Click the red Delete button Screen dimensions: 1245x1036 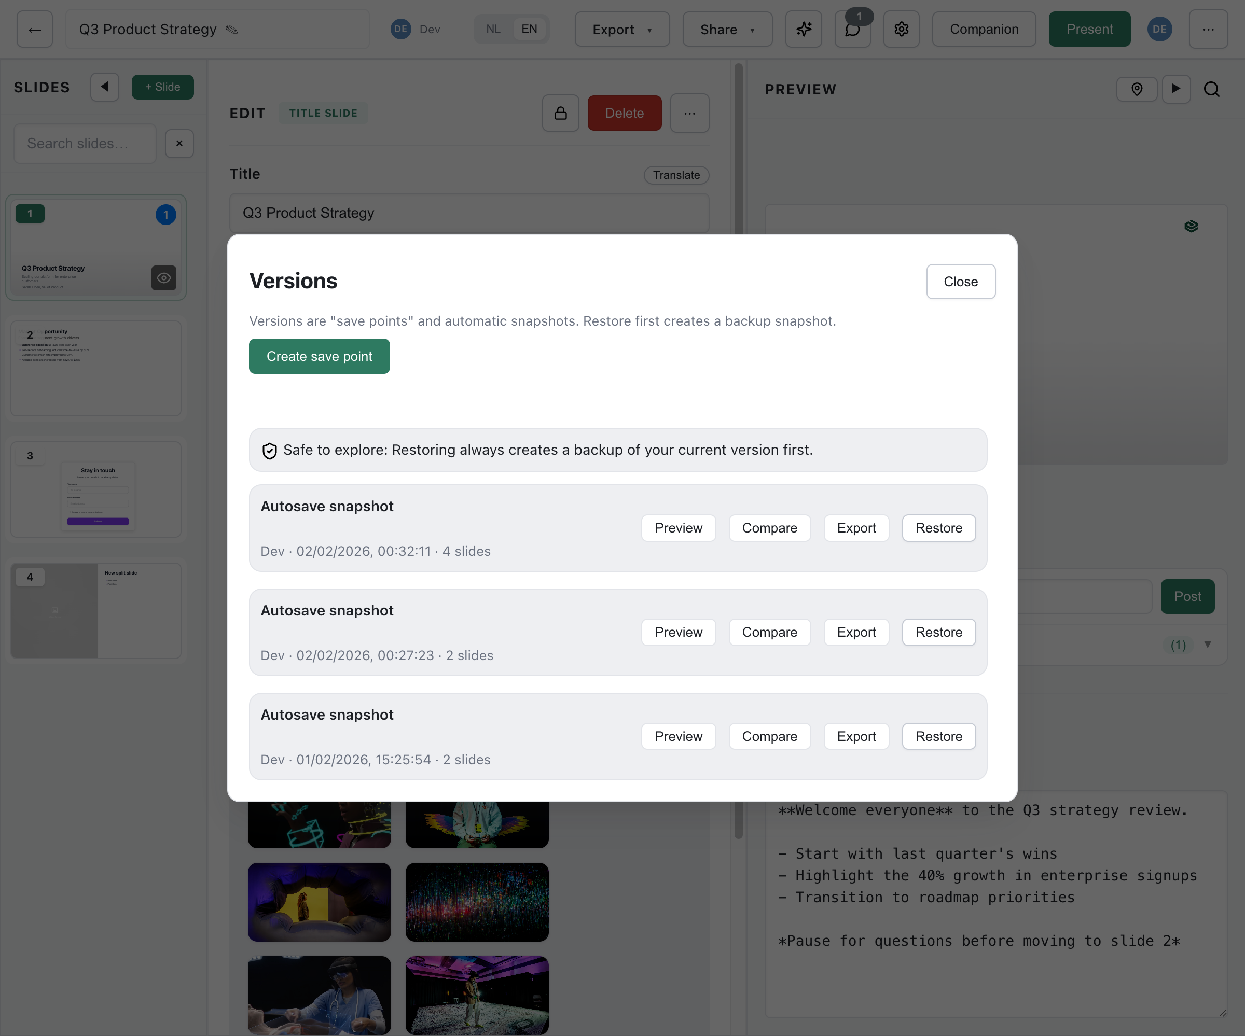[624, 113]
